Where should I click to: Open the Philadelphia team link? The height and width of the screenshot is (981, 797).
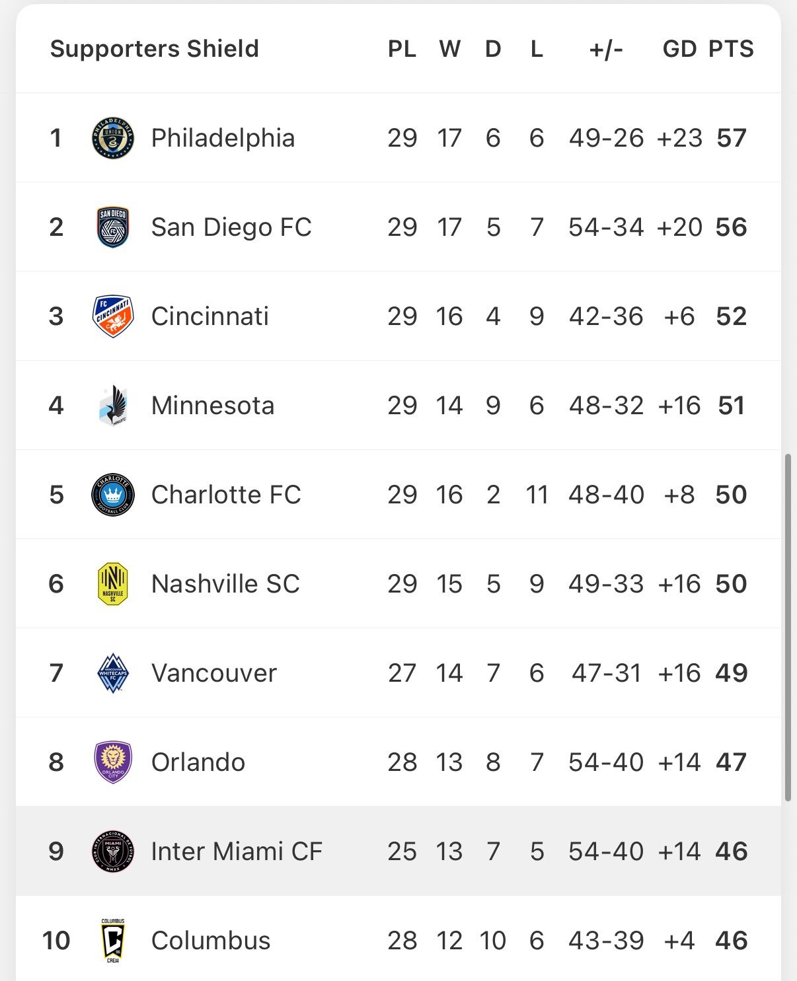tap(223, 137)
